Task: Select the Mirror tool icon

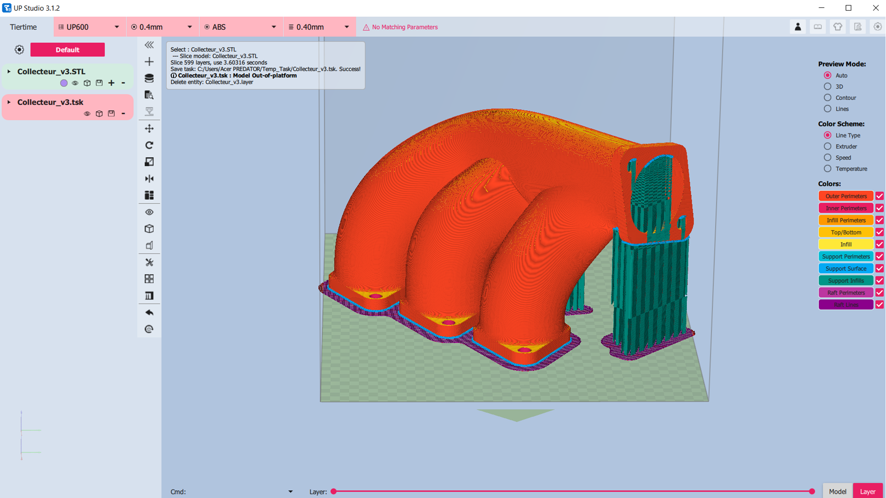Action: point(149,179)
